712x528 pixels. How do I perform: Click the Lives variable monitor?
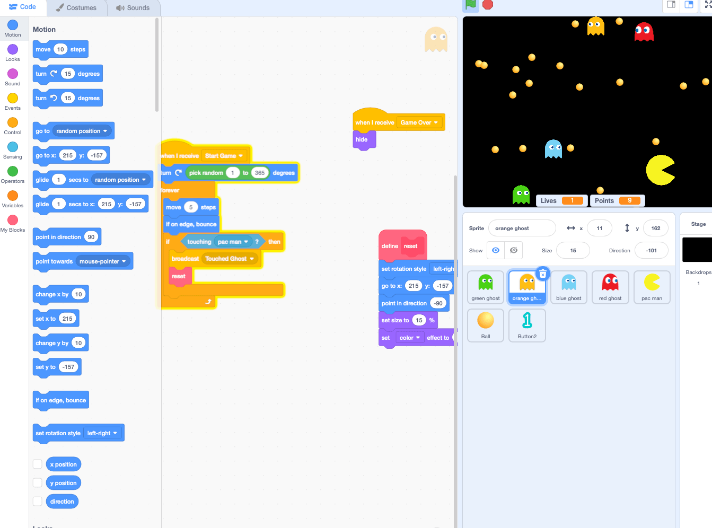coord(561,200)
